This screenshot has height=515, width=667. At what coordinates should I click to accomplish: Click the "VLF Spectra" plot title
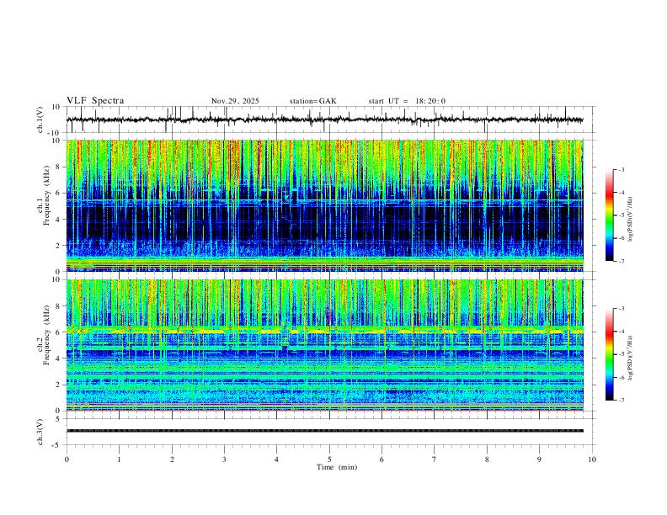(x=95, y=101)
